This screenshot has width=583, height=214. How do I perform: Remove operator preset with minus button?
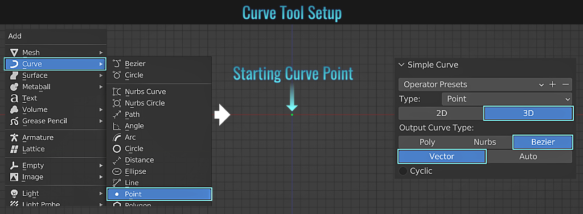(565, 85)
